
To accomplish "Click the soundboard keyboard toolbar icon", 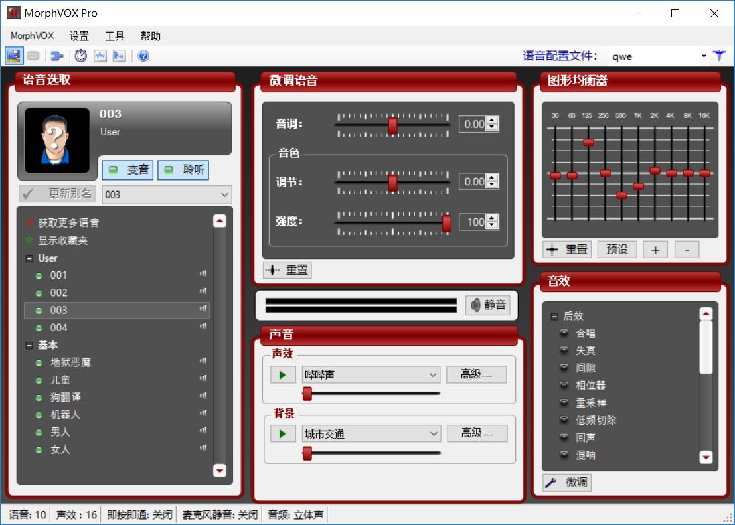I will 32,56.
